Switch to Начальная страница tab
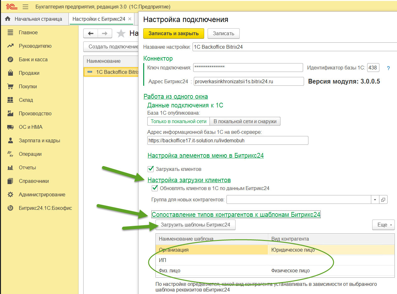 click(34, 19)
